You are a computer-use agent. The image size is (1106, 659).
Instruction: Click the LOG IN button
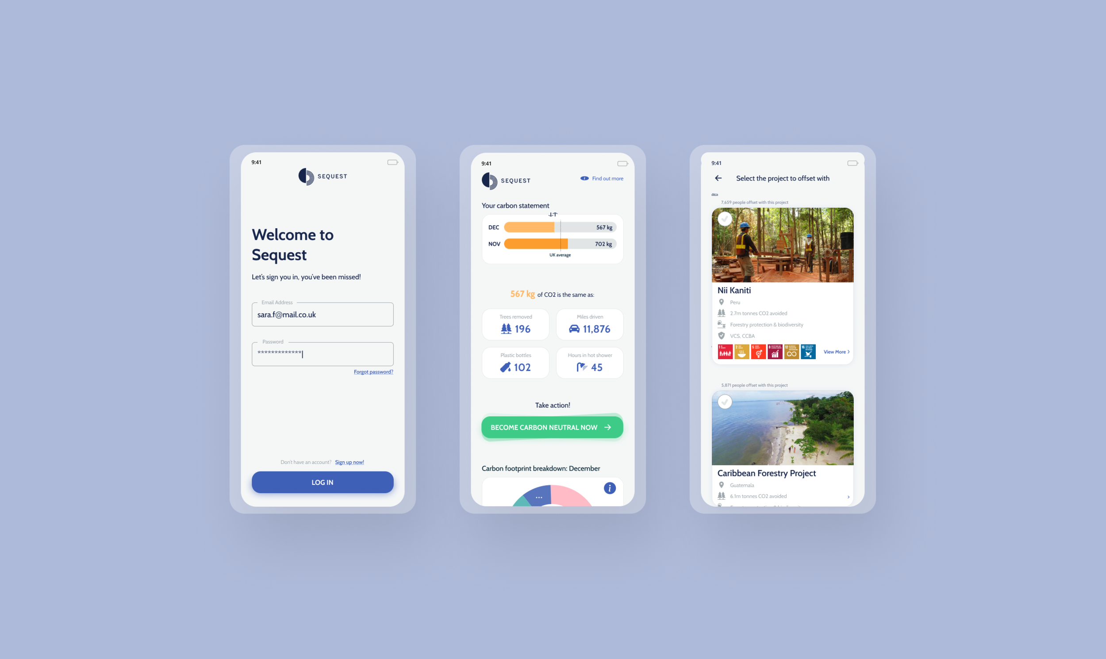pos(322,482)
